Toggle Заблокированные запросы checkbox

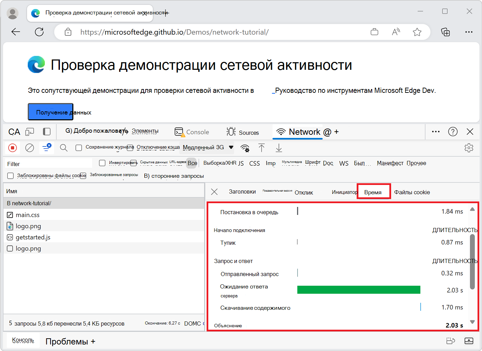[83, 176]
